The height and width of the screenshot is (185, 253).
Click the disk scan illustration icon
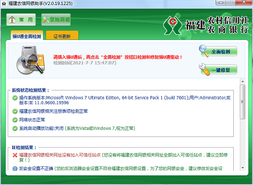pos(31,60)
